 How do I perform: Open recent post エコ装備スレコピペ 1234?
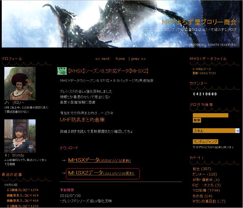point(23,190)
